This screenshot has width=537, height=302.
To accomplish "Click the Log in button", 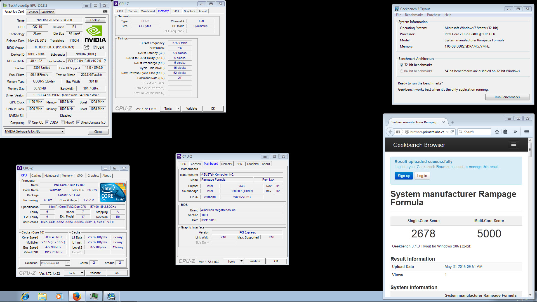I will [x=422, y=176].
